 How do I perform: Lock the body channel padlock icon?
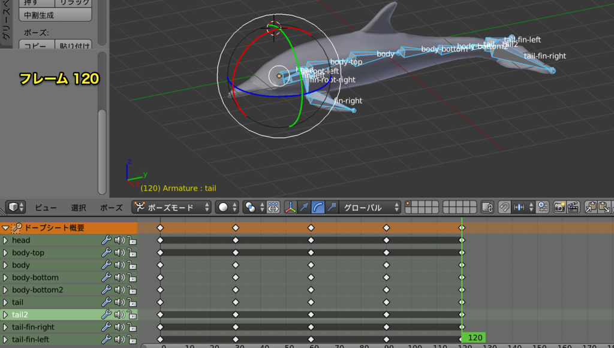pos(131,265)
